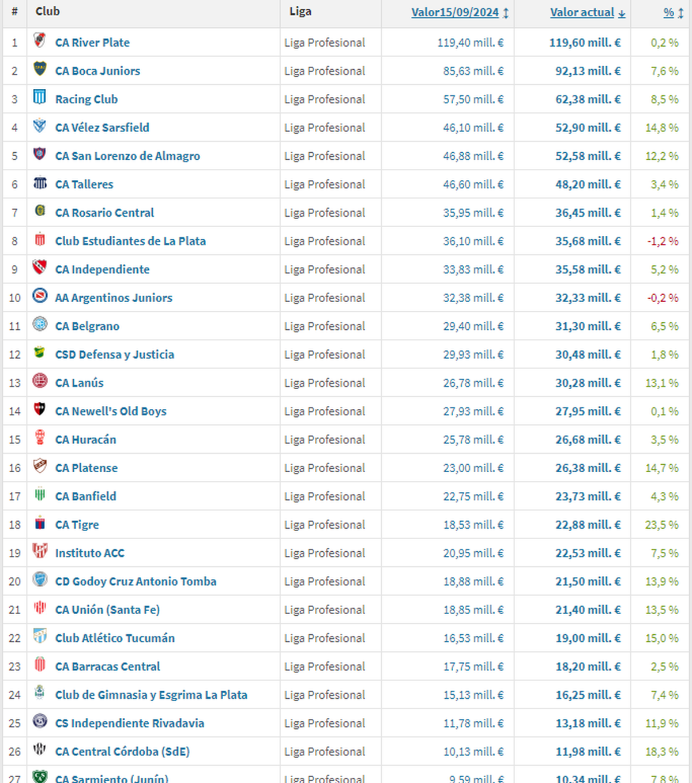692x783 pixels.
Task: Click the CA Platense crest icon
Action: 40,465
